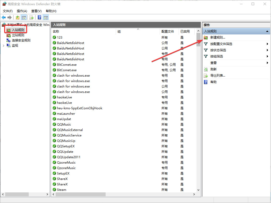Screen dimensions: 271x203
Task: Sort by the 名称 column header
Action: [x=84, y=32]
